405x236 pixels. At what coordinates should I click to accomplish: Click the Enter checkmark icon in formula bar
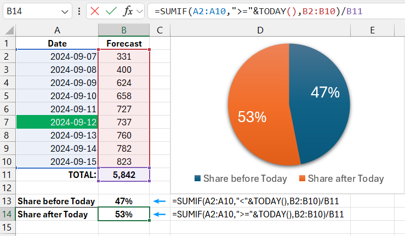click(x=111, y=11)
